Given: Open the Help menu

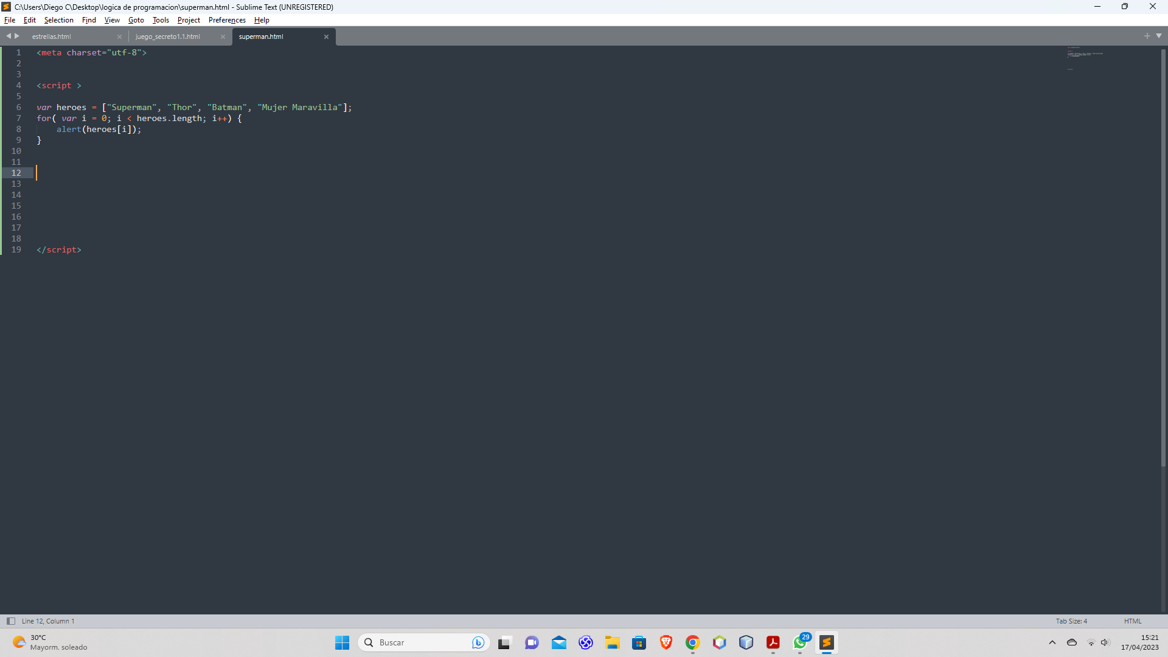Looking at the screenshot, I should click(262, 20).
